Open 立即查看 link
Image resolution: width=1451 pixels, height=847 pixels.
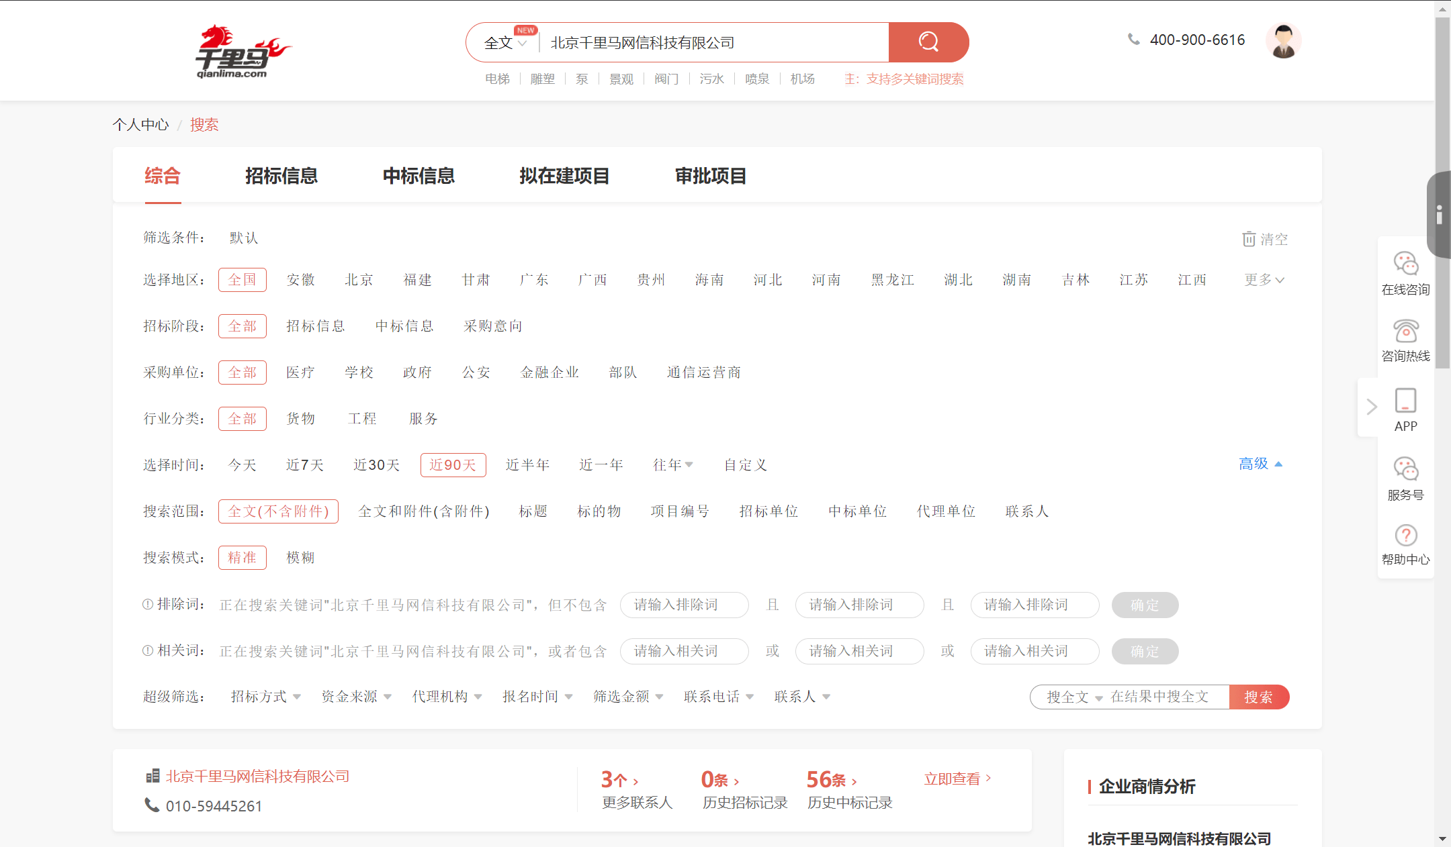pos(958,779)
